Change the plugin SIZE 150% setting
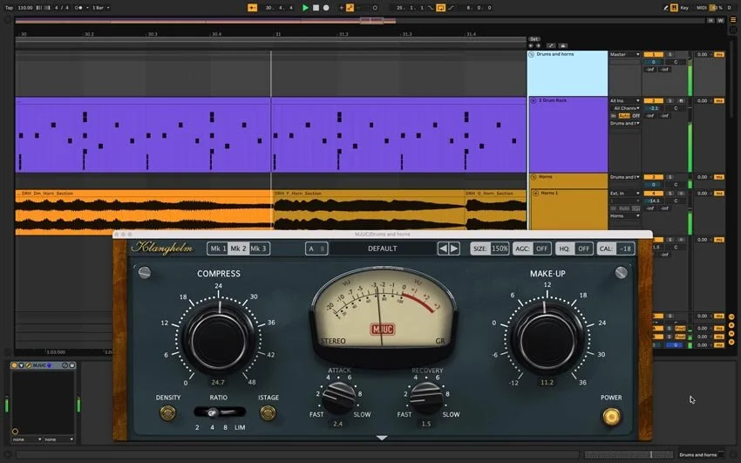 click(490, 249)
